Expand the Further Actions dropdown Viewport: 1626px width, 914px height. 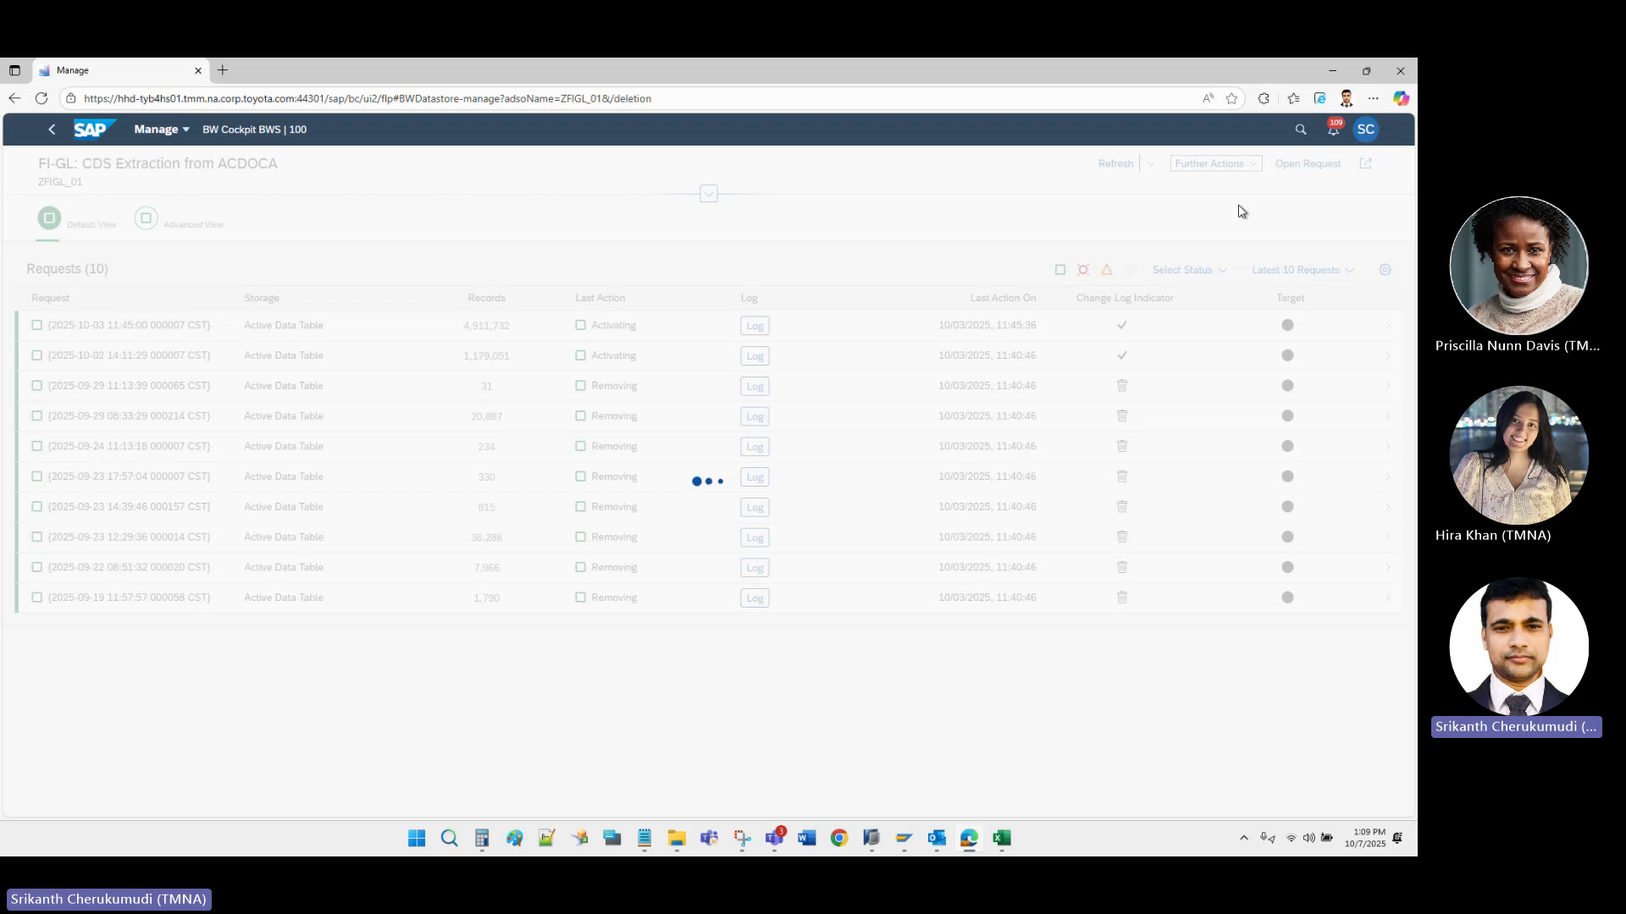point(1214,163)
